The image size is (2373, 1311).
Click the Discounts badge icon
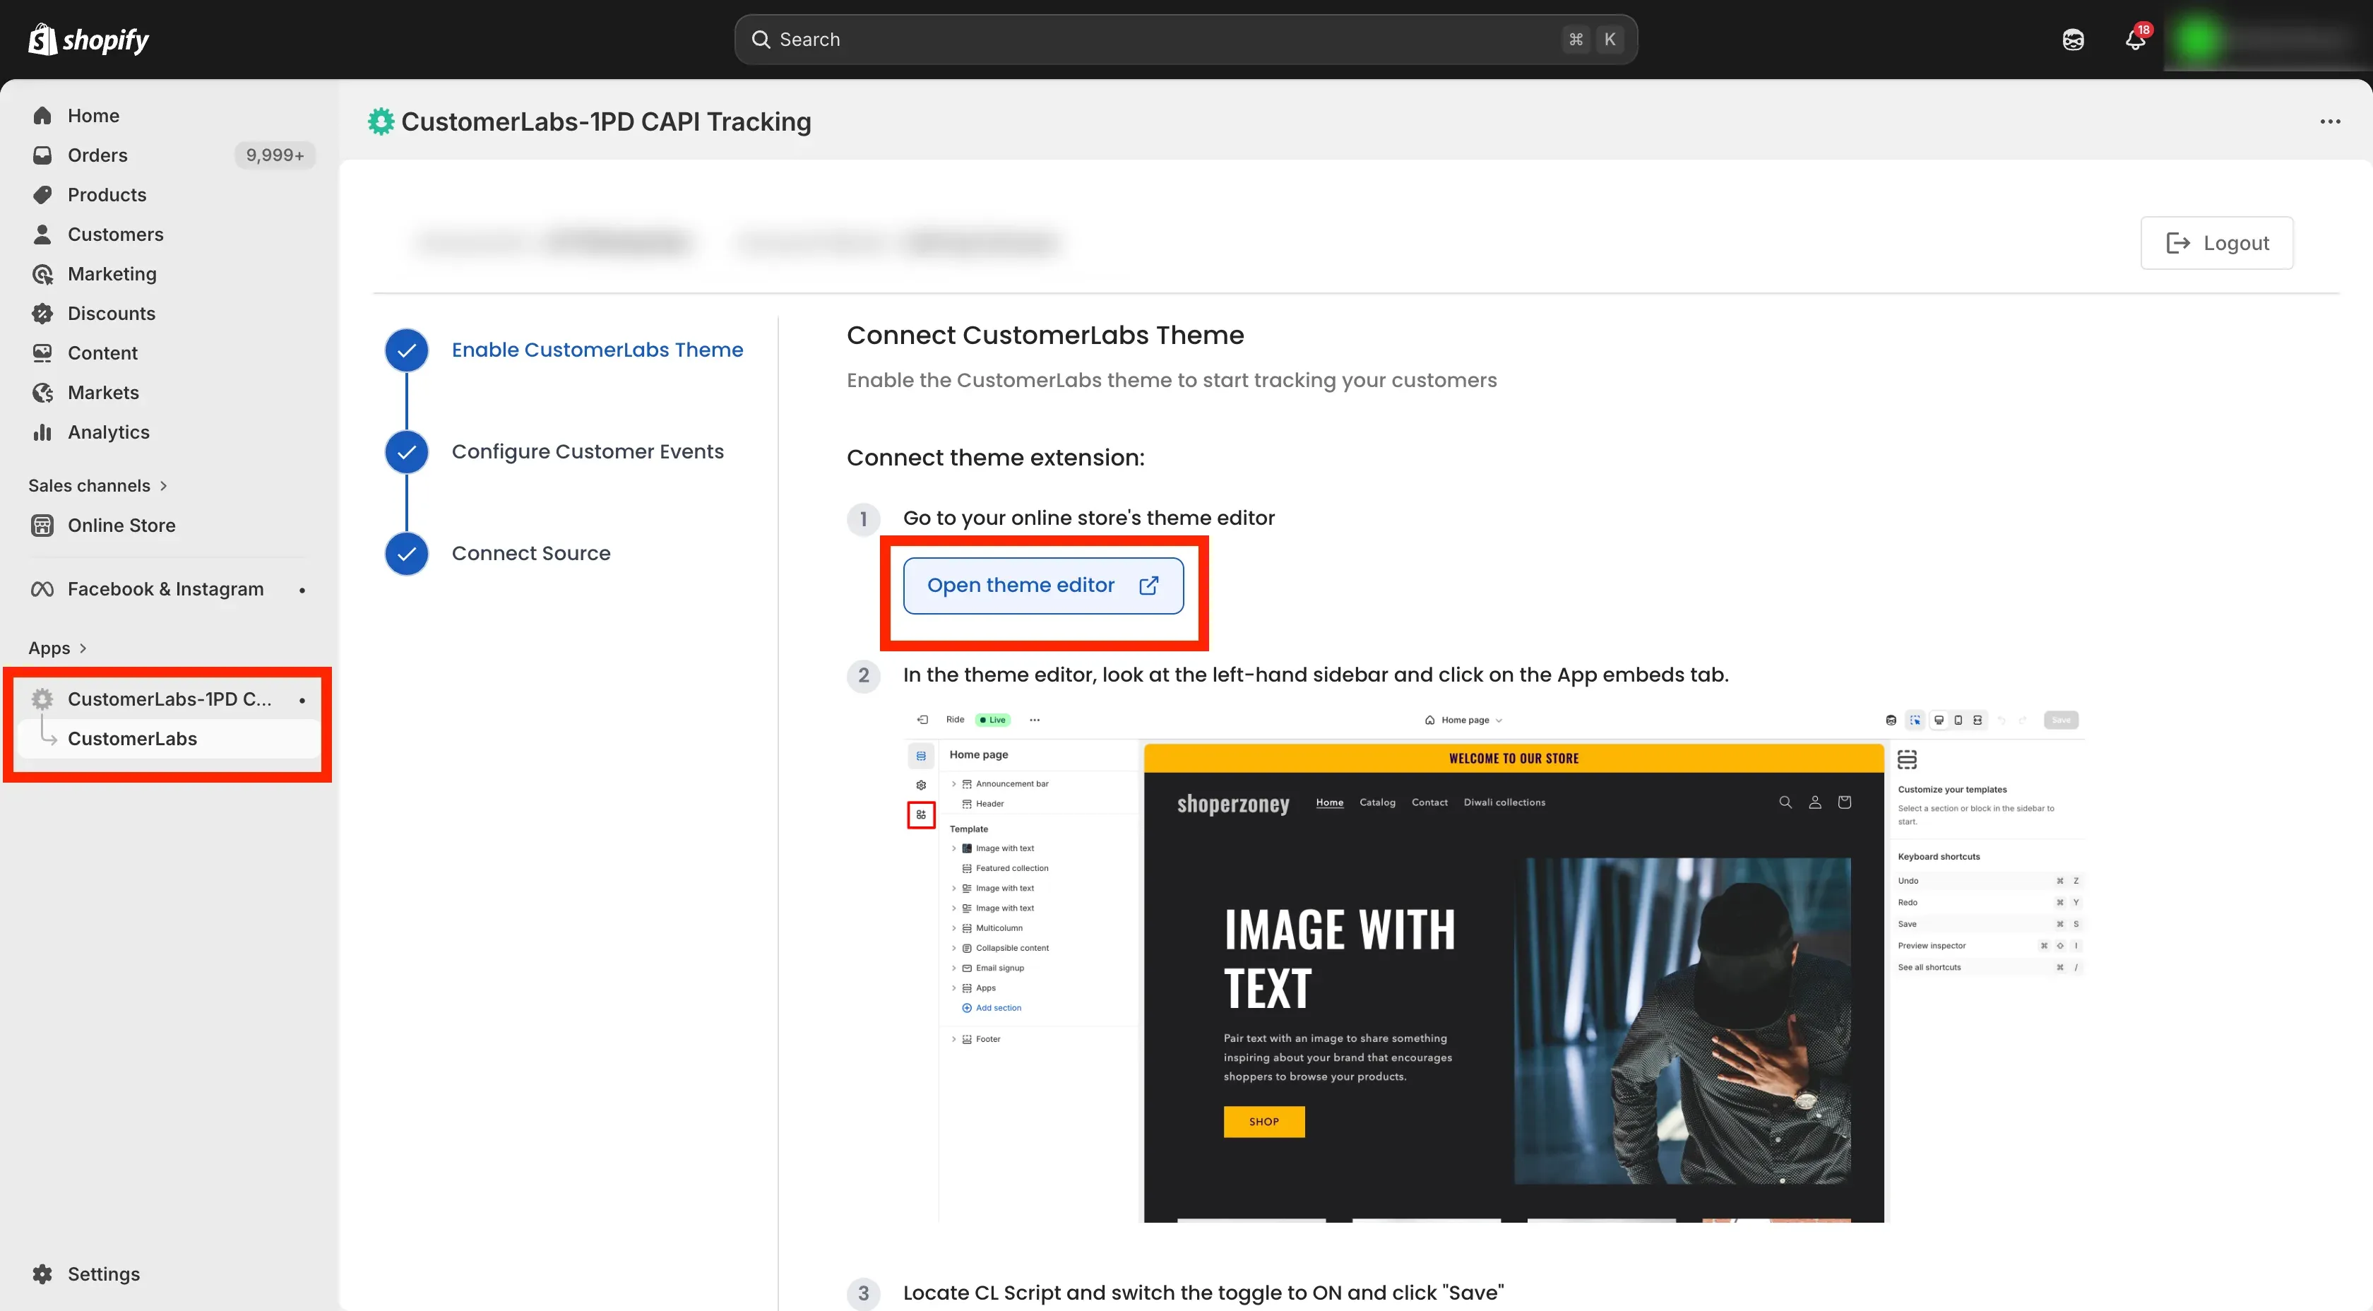point(42,314)
